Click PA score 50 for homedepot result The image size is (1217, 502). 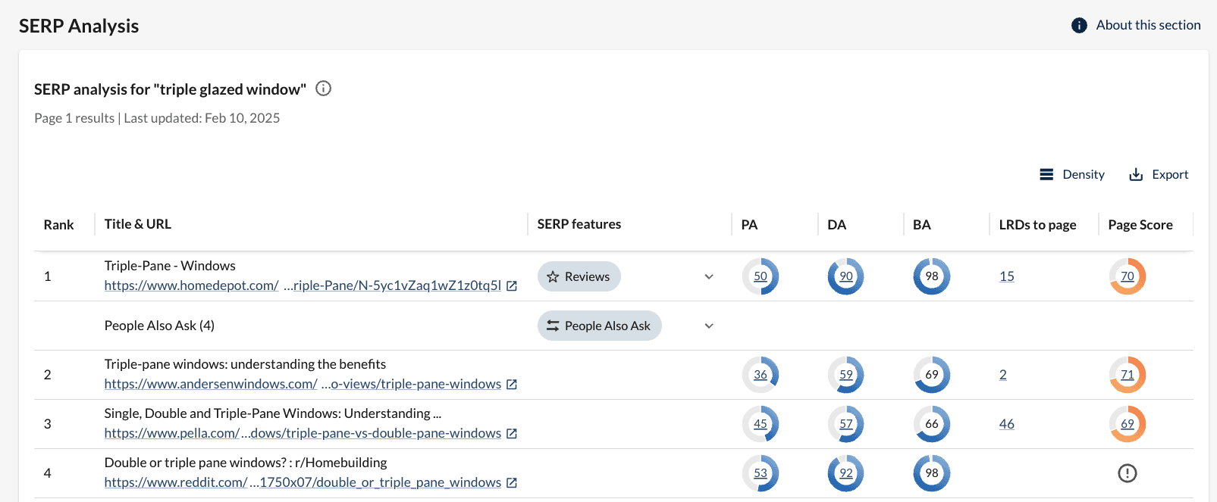click(760, 276)
